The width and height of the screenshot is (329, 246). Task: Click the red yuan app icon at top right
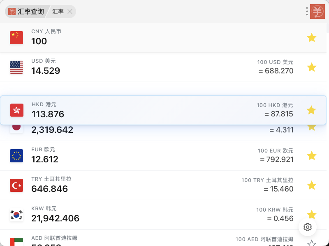click(x=317, y=11)
